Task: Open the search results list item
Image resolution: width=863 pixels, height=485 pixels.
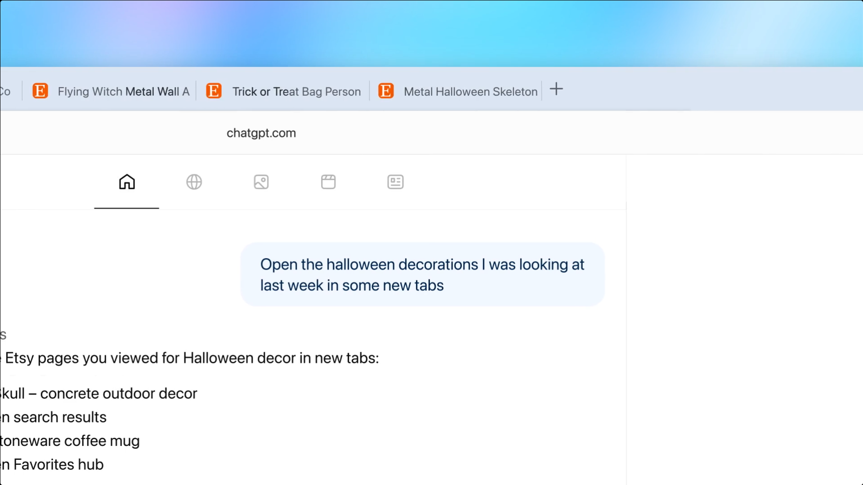Action: point(54,418)
